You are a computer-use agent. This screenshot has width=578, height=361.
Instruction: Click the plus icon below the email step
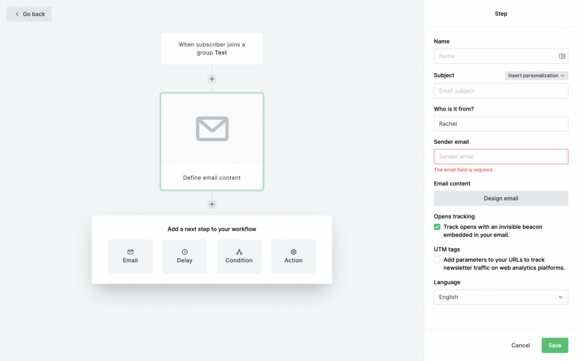tap(212, 204)
